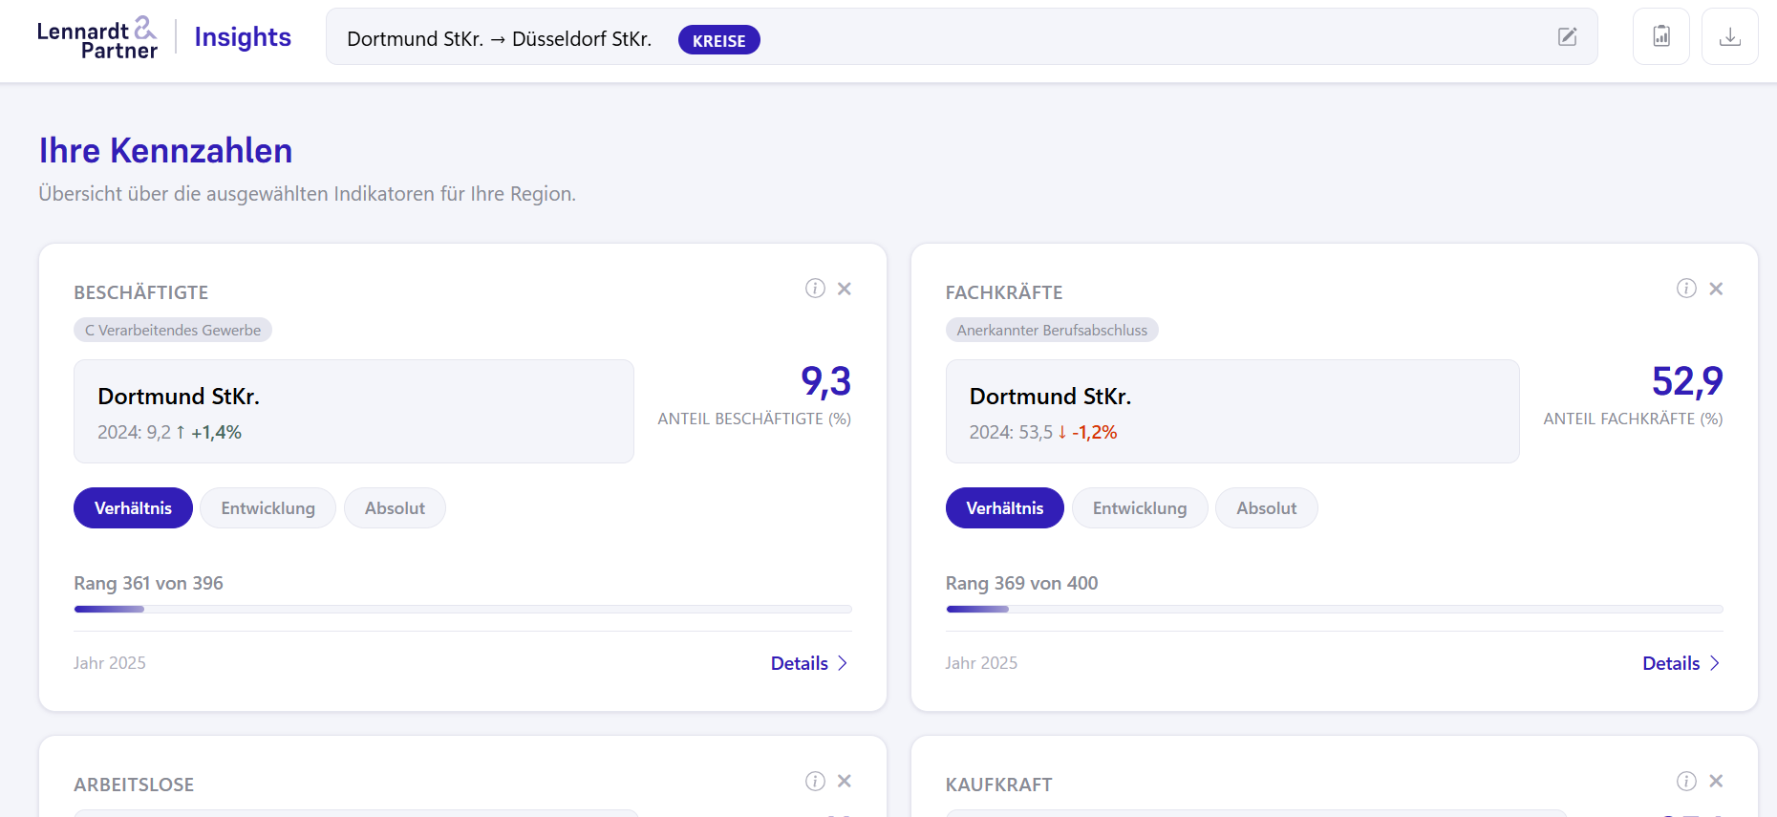The width and height of the screenshot is (1777, 817).
Task: Open the Insights home link
Action: click(x=243, y=37)
